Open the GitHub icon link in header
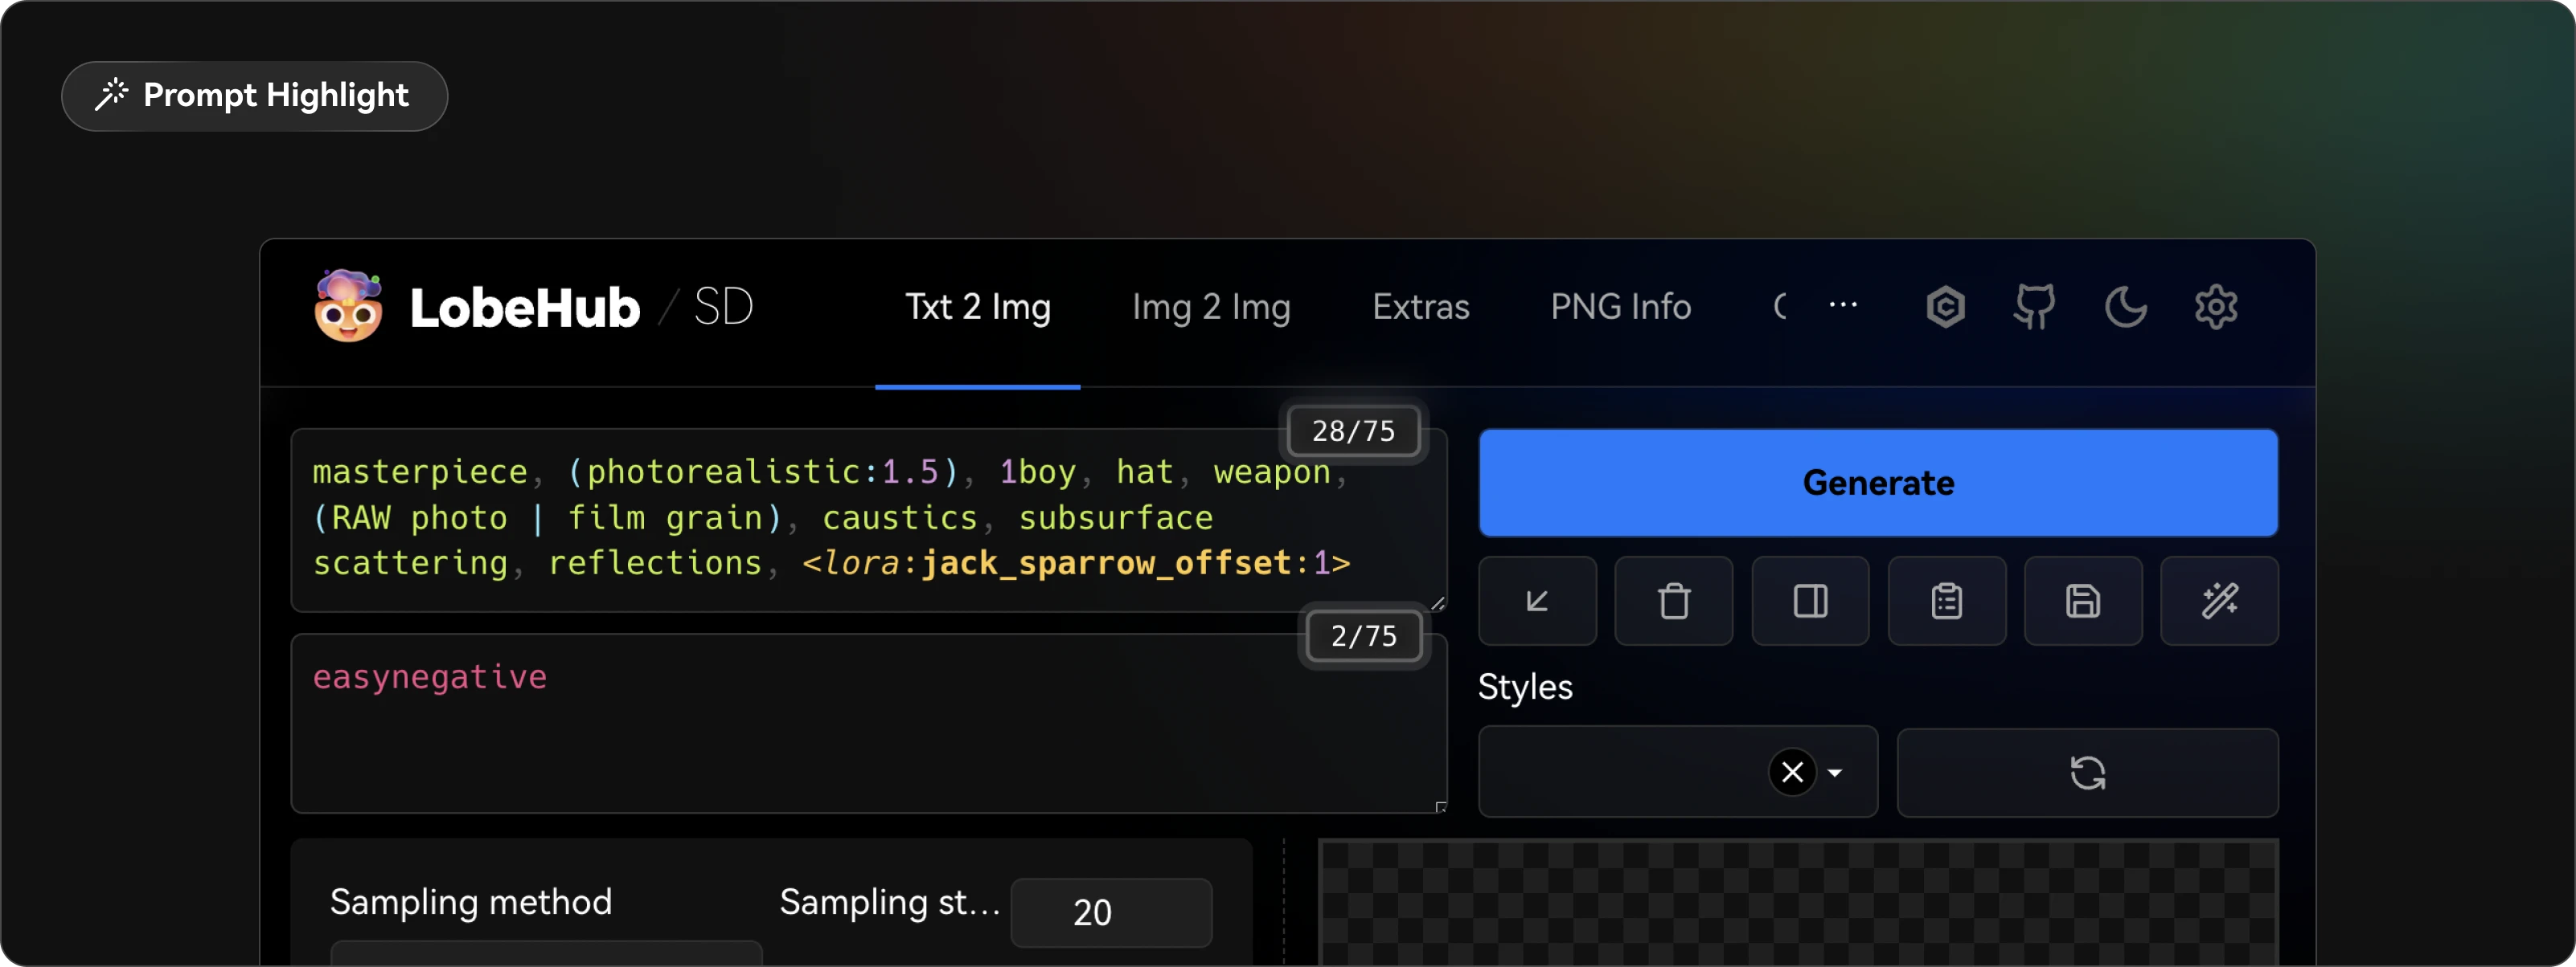This screenshot has height=967, width=2576. (2035, 307)
